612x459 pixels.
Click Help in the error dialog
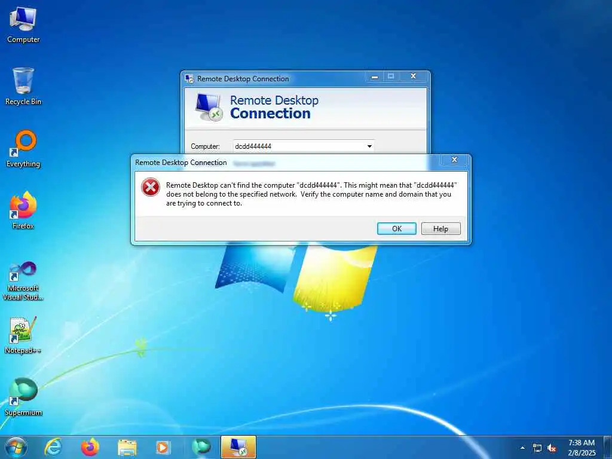(x=440, y=229)
